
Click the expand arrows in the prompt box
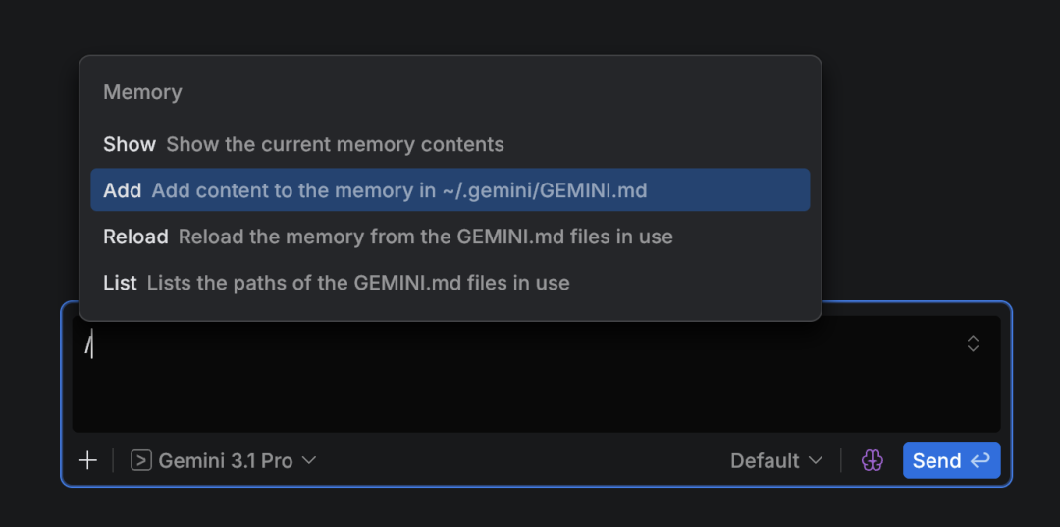(973, 343)
